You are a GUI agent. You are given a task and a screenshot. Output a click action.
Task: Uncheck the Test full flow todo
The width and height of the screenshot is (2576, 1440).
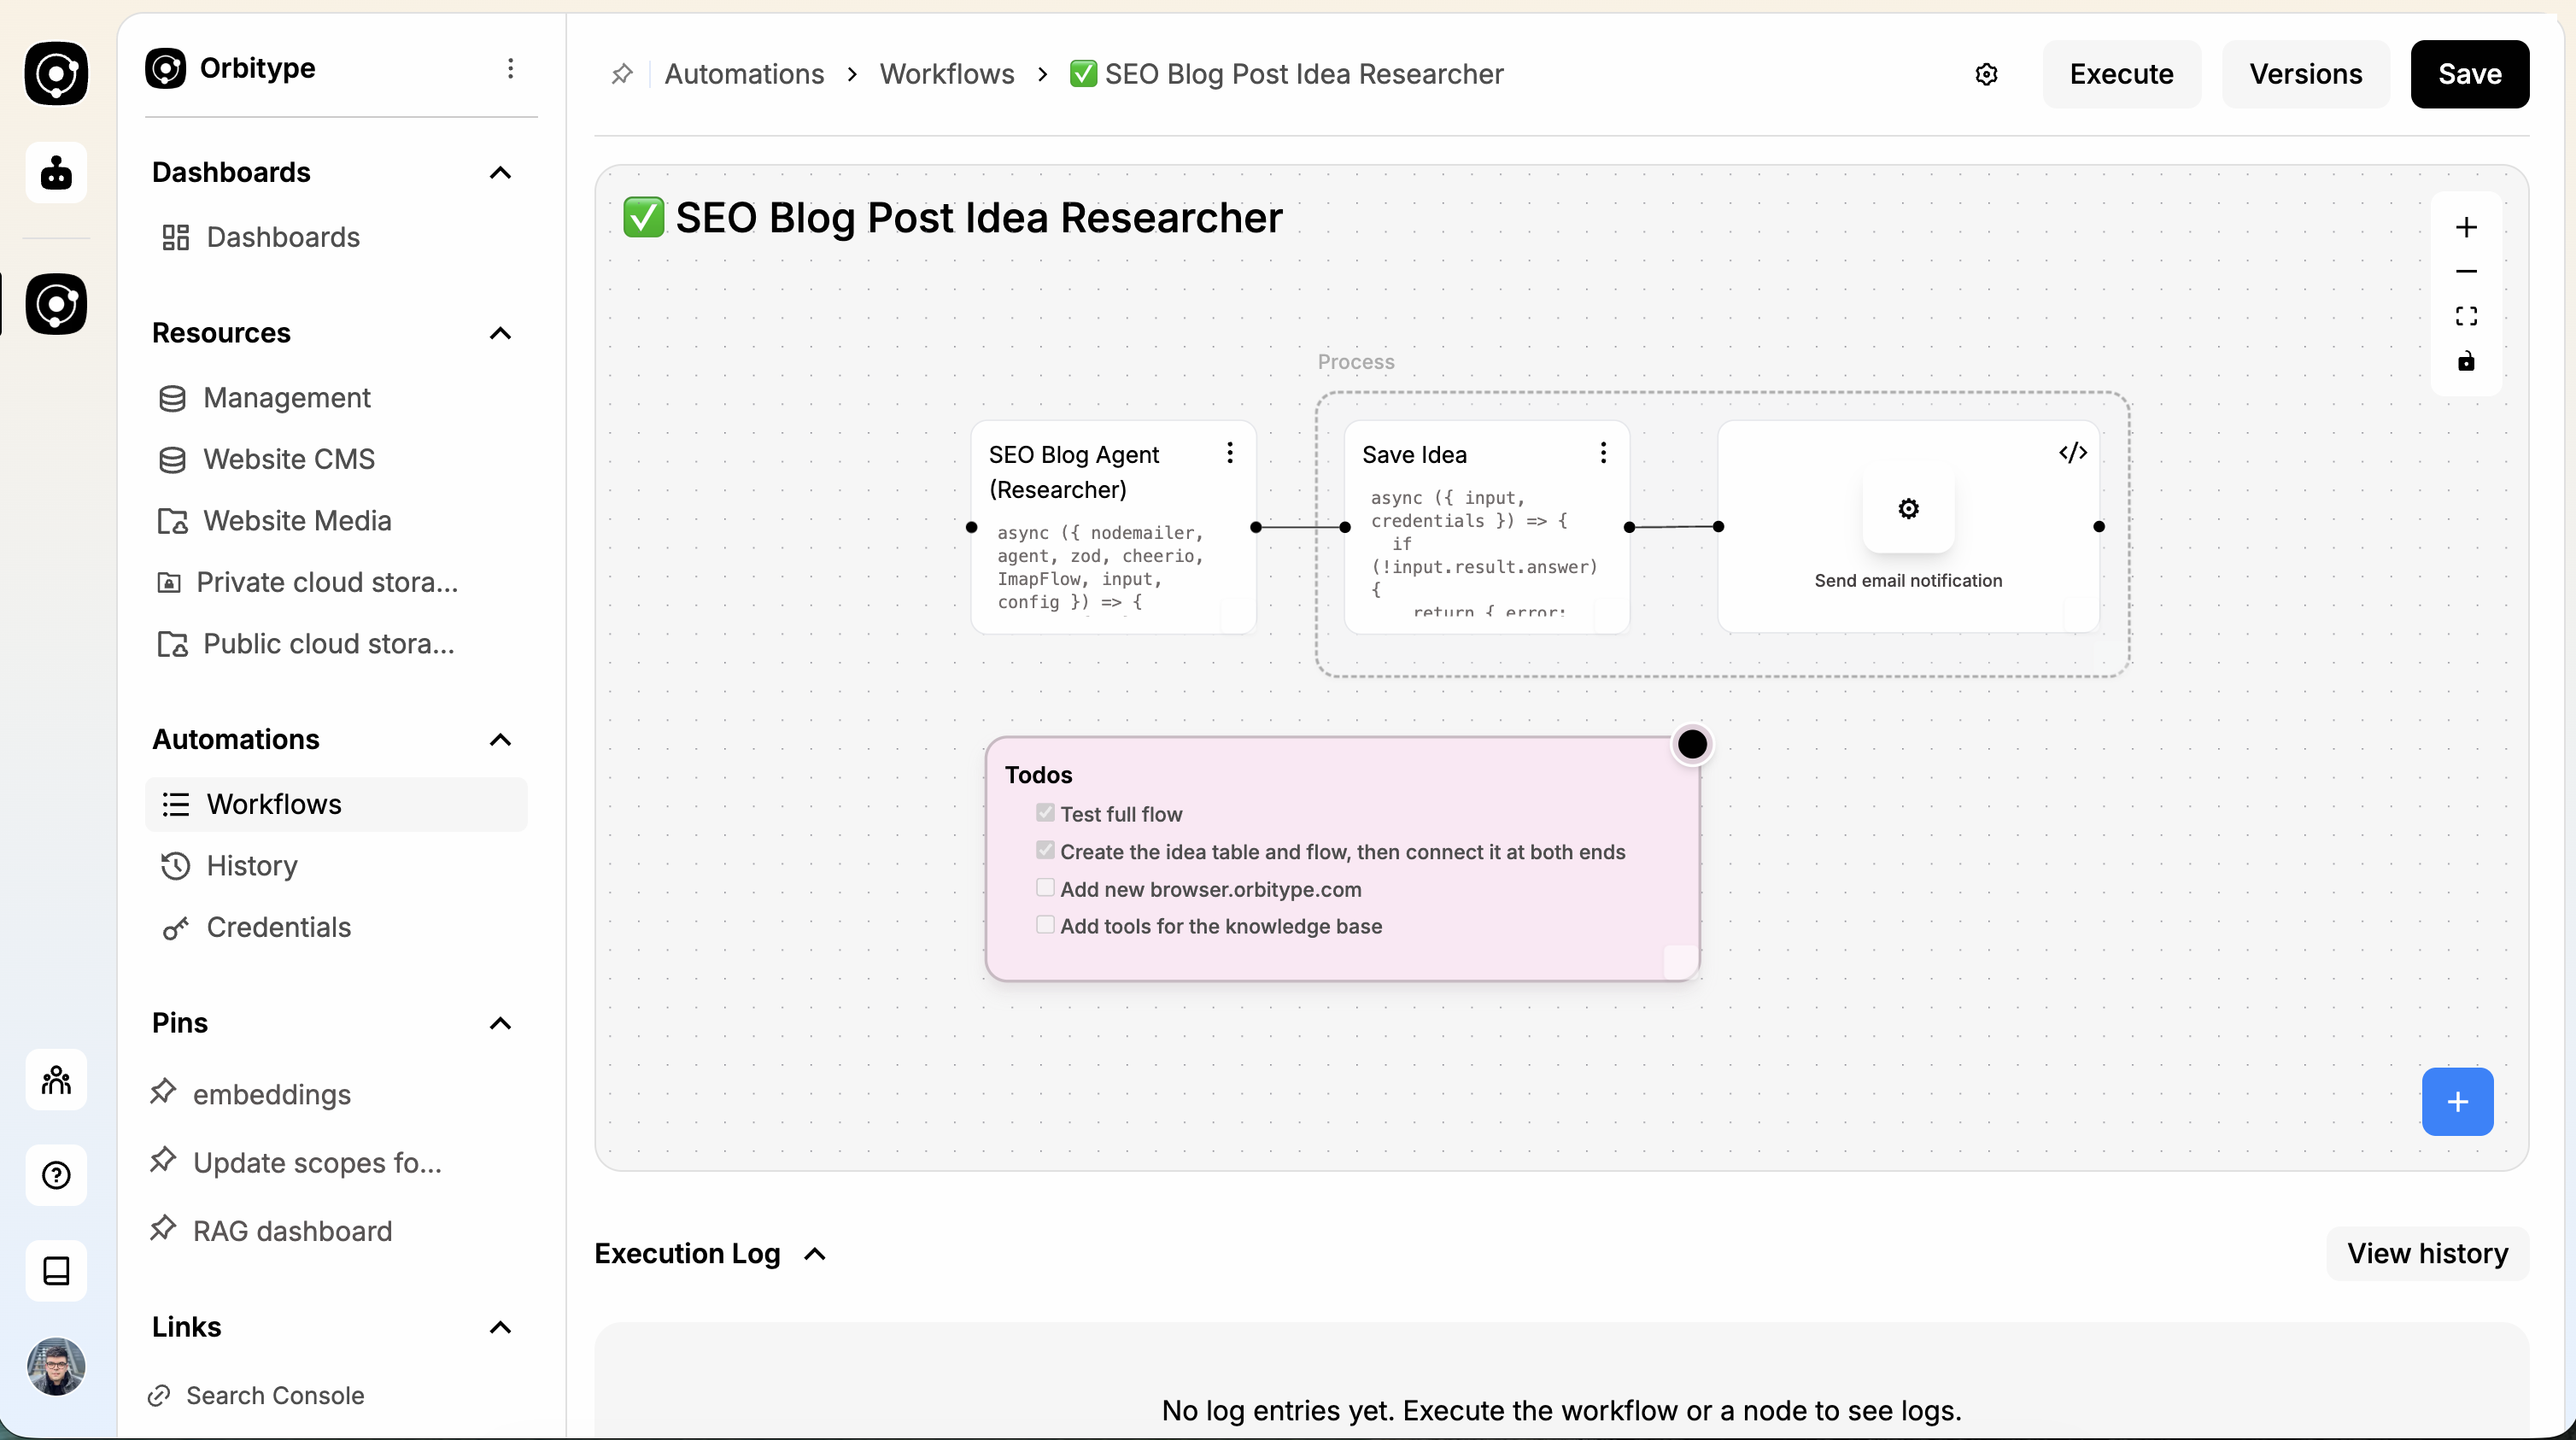pos(1045,812)
